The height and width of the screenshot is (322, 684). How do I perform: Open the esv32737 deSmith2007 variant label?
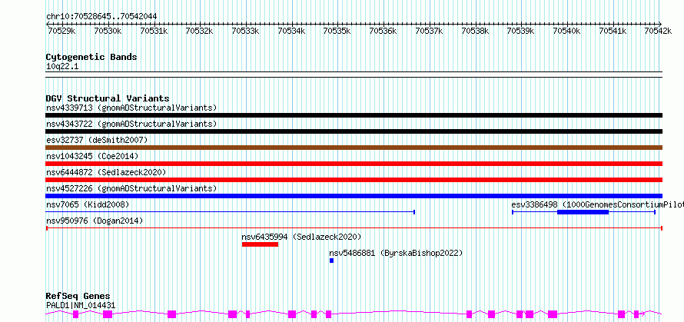(97, 140)
